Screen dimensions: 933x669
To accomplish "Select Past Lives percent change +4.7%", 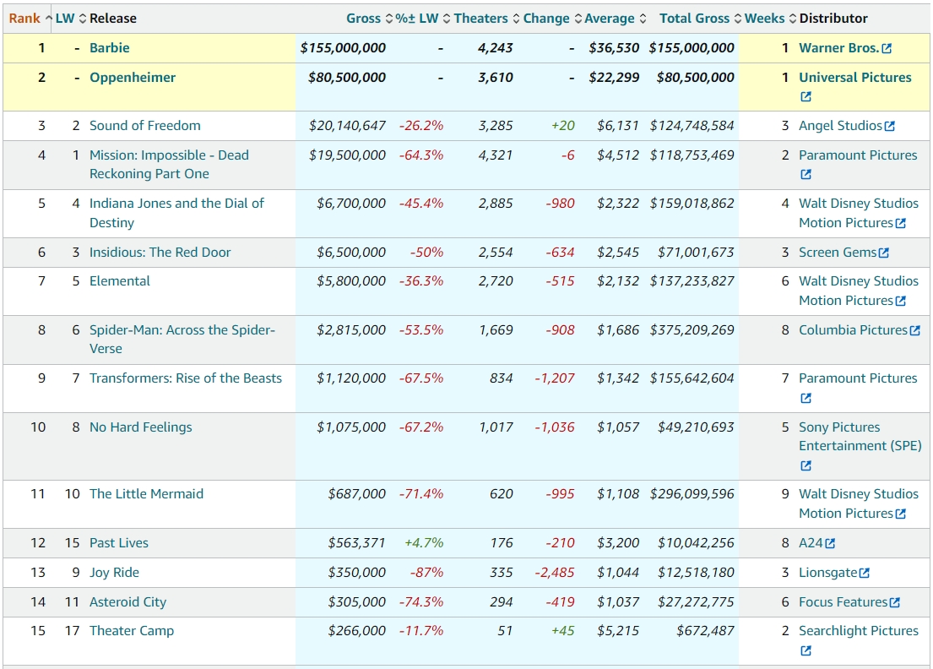I will point(424,543).
